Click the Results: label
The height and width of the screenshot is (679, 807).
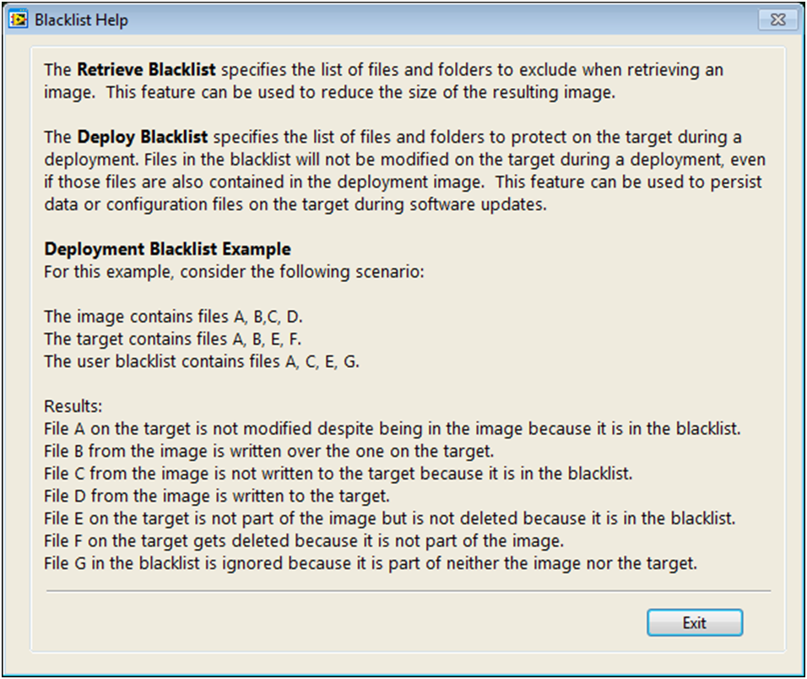pyautogui.click(x=73, y=406)
